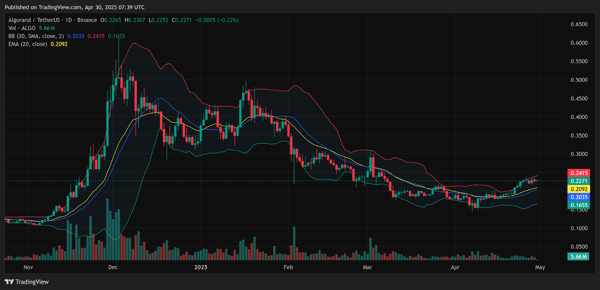Click the TradingView logo icon
600x290 pixels.
(9, 282)
